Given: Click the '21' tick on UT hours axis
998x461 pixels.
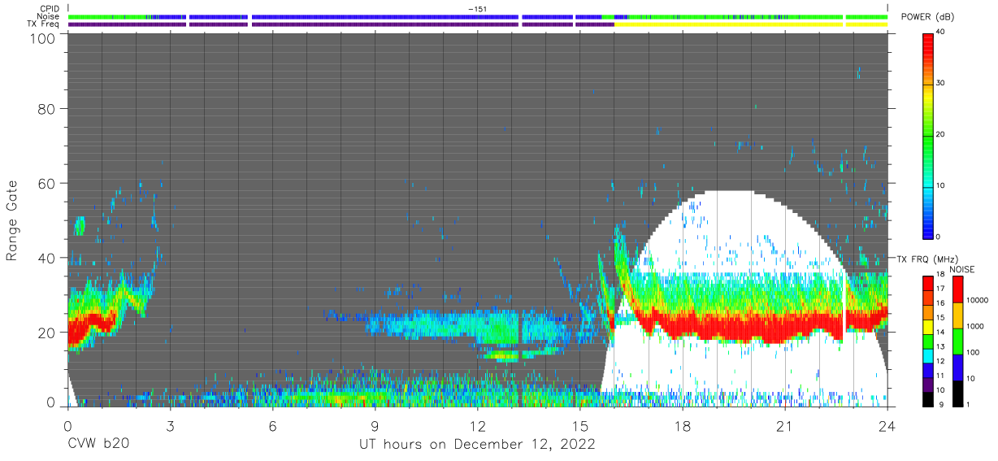Looking at the screenshot, I should pyautogui.click(x=785, y=426).
